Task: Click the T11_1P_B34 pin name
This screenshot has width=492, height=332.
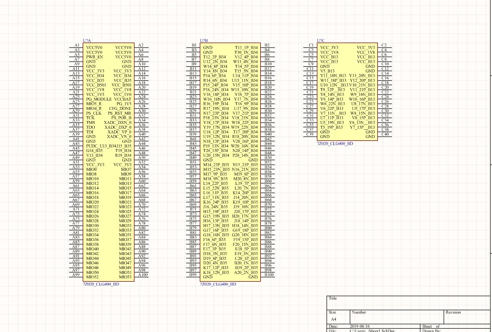Action: pyautogui.click(x=246, y=48)
